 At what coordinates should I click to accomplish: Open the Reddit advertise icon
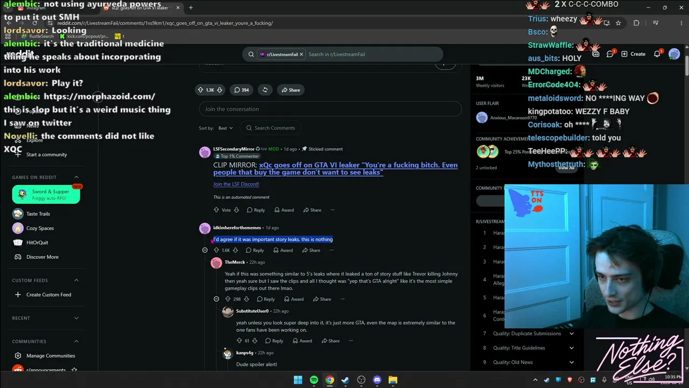click(x=596, y=54)
